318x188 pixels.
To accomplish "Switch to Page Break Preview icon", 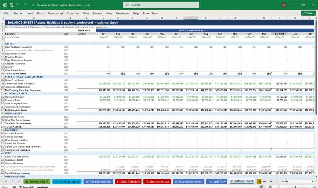I will point(279,187).
